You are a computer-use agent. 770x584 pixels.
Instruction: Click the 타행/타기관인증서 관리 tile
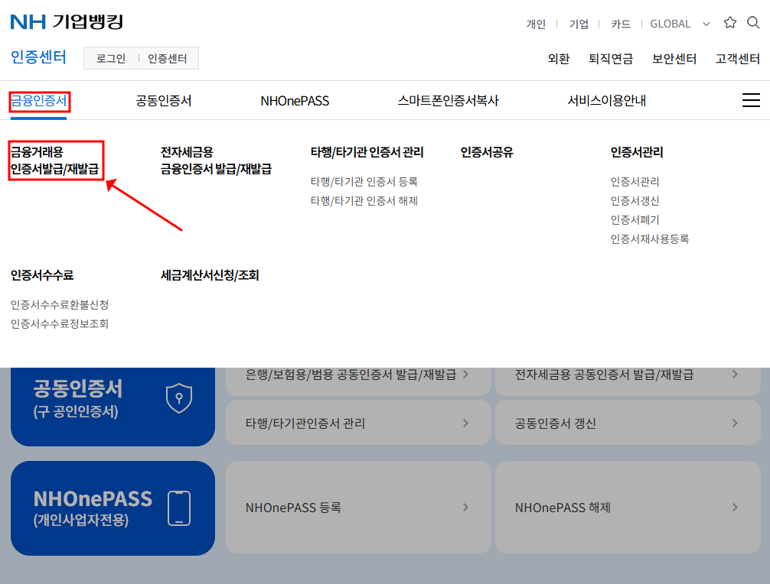pos(358,423)
